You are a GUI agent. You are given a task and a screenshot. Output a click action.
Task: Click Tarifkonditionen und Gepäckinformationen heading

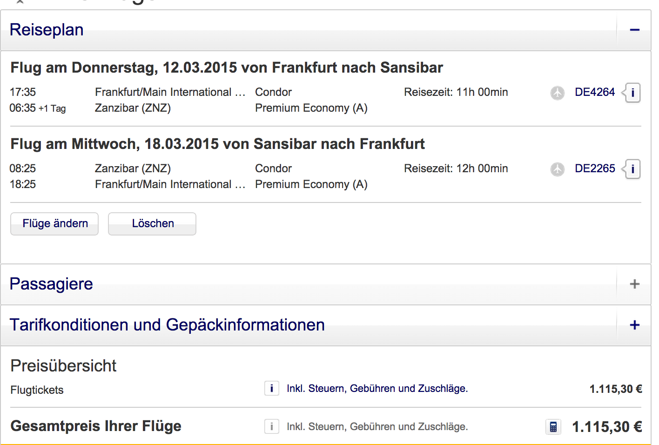pos(167,325)
